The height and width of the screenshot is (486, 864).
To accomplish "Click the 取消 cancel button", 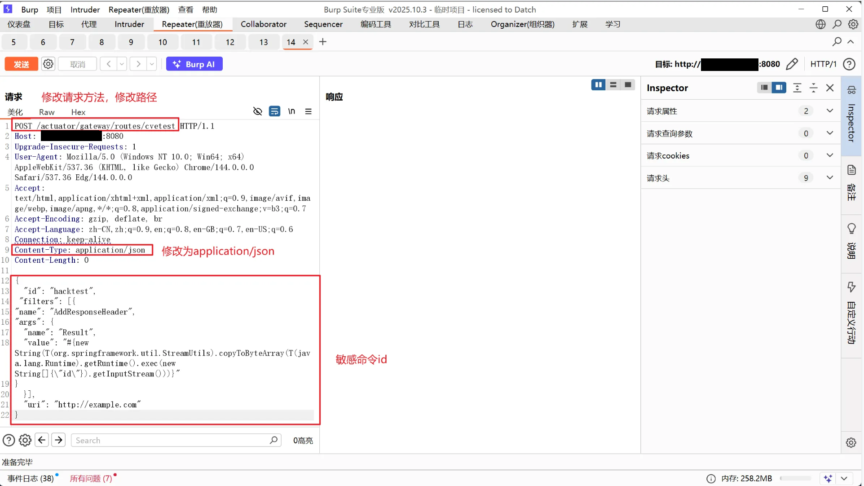I will (x=77, y=64).
